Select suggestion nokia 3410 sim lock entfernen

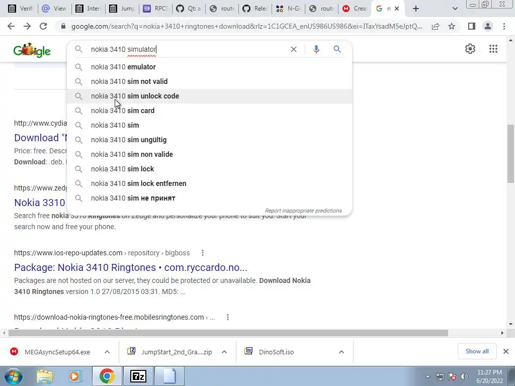(210, 183)
